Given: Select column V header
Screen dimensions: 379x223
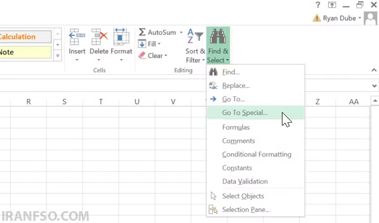Looking at the screenshot, I should [x=173, y=101].
